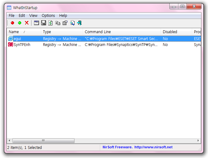Click the WhatInStartup title bar icon

click(9, 8)
